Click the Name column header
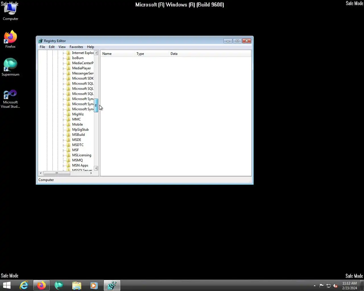The image size is (364, 291). click(x=117, y=54)
